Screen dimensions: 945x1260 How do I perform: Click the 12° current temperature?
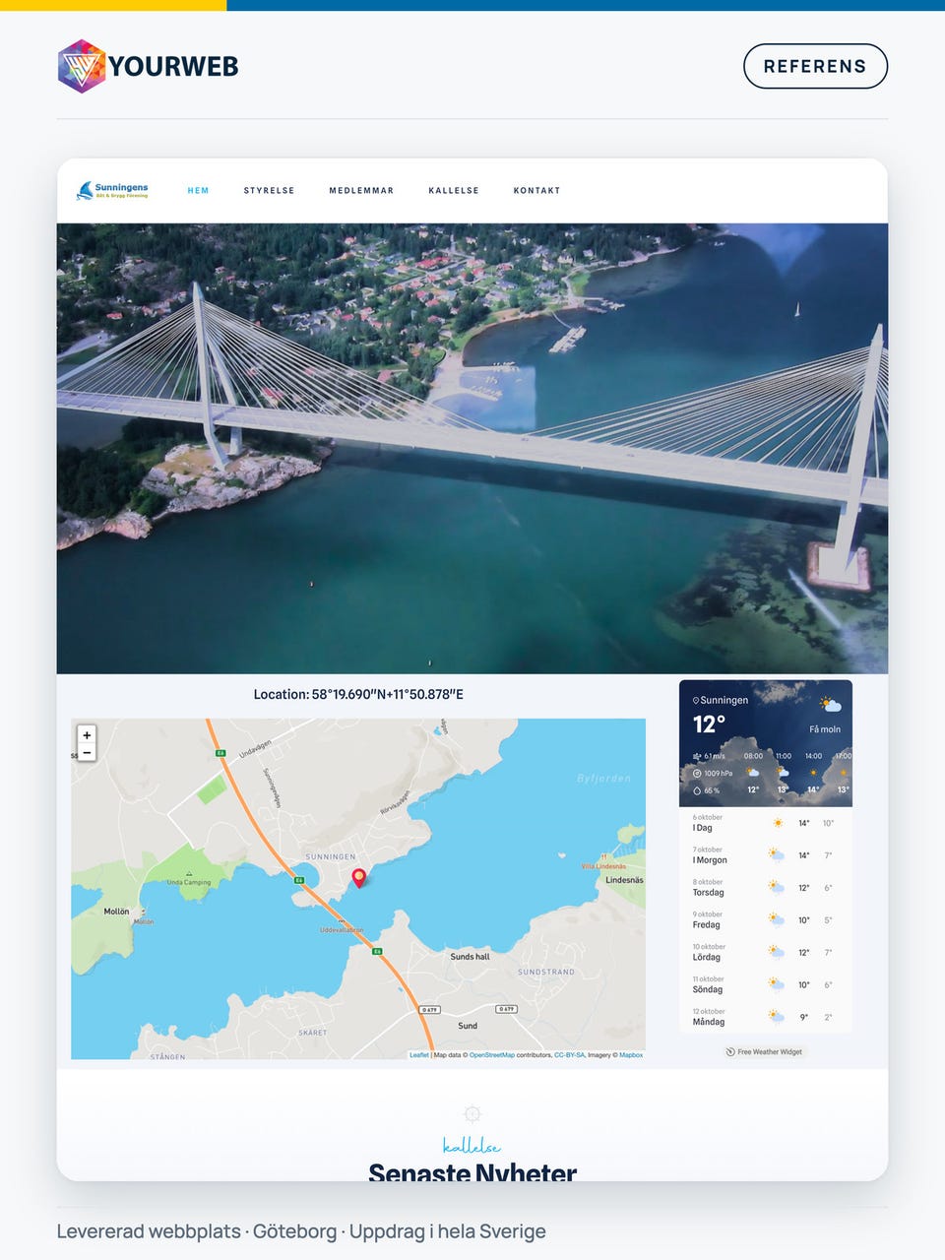[x=710, y=724]
